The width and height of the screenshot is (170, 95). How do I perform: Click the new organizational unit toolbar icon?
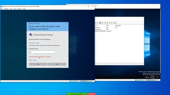109,23
